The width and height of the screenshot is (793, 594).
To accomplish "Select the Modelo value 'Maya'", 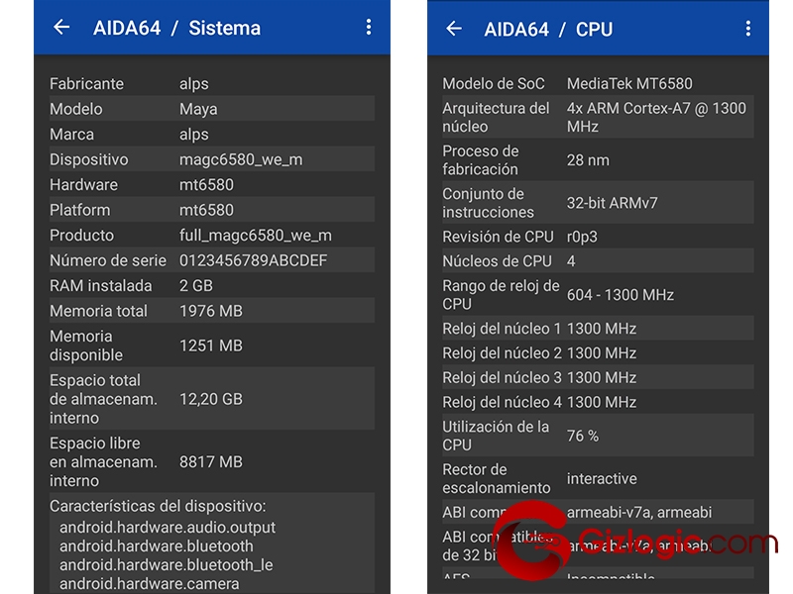I will pos(198,109).
